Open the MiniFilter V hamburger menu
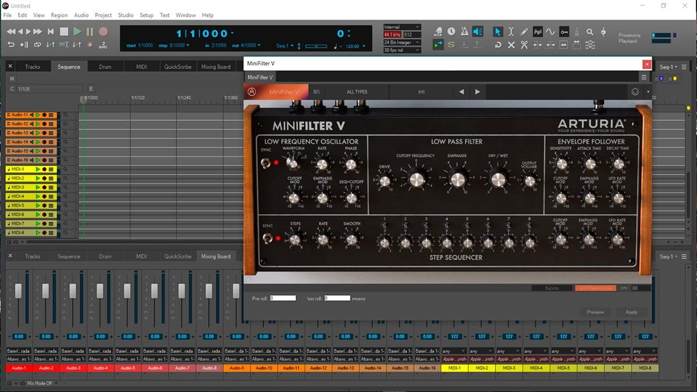Screen dimensions: 697x392 point(644,77)
